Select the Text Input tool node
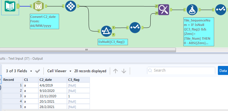228x111 pixels. (10, 6)
